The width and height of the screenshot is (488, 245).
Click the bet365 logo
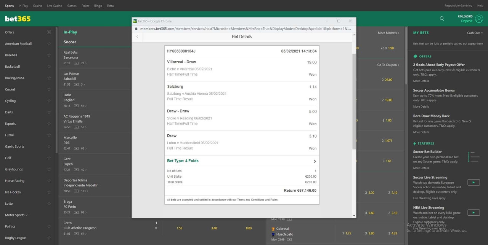pos(18,19)
